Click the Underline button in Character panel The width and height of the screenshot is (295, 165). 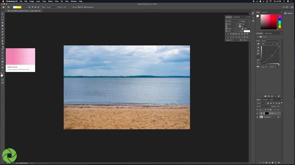[245, 34]
